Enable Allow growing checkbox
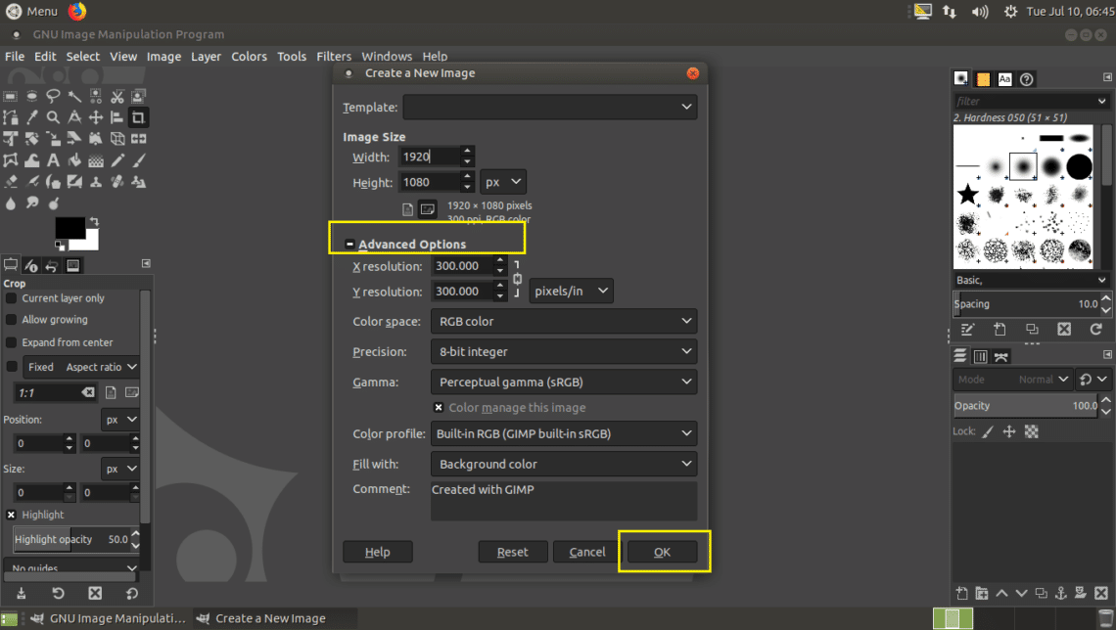 coord(11,319)
